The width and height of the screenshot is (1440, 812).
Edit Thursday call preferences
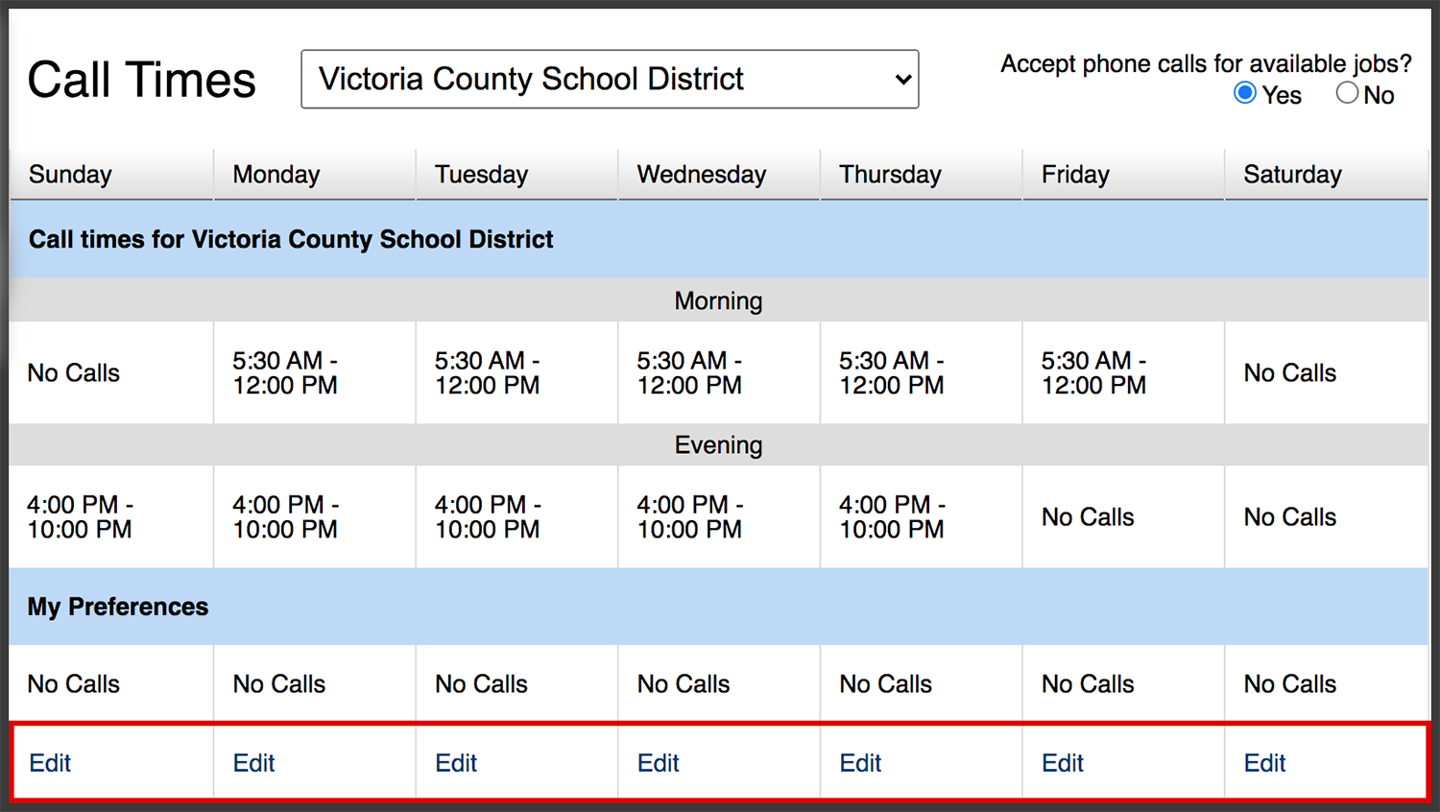[860, 763]
